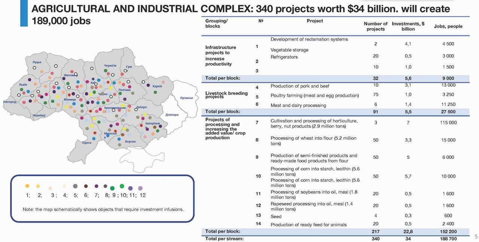The width and height of the screenshot is (479, 242).
Task: Click the "Investments, $ billion" column header
Action: (x=408, y=26)
